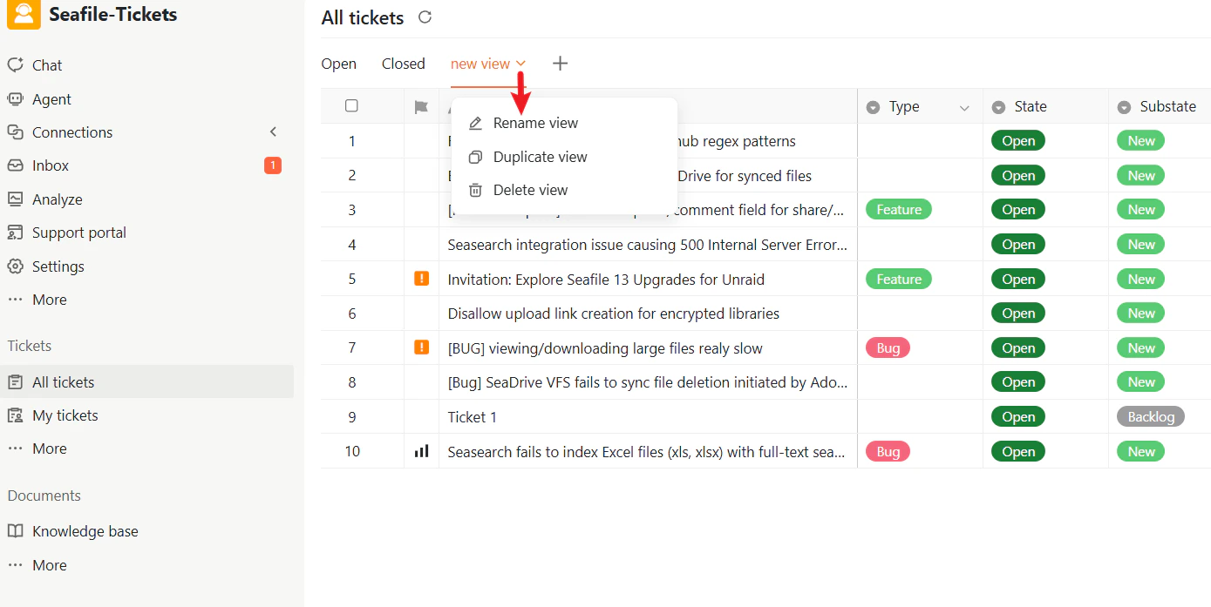Click priority icon on ticket row 5
This screenshot has height=607, width=1211.
tap(421, 279)
